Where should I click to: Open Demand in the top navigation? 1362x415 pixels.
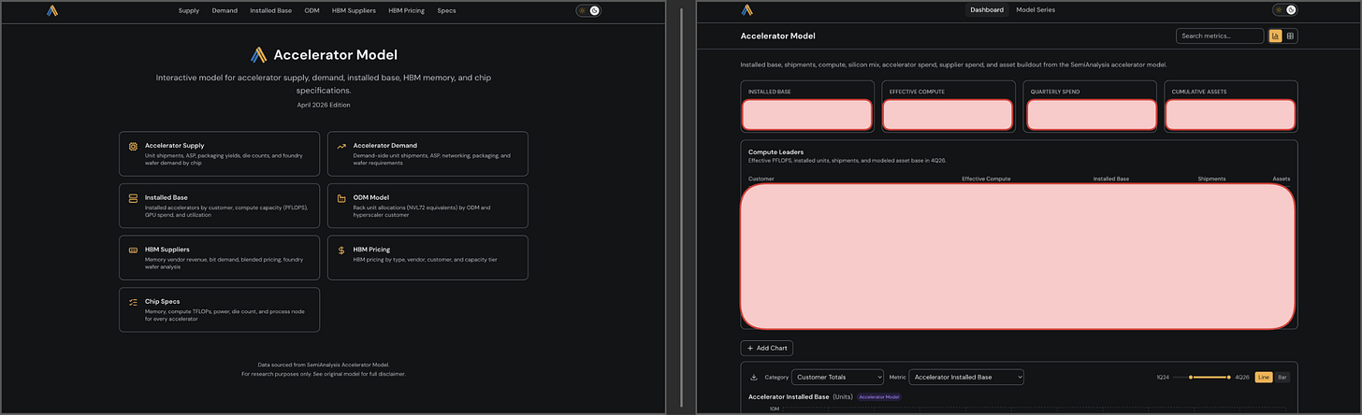(225, 10)
